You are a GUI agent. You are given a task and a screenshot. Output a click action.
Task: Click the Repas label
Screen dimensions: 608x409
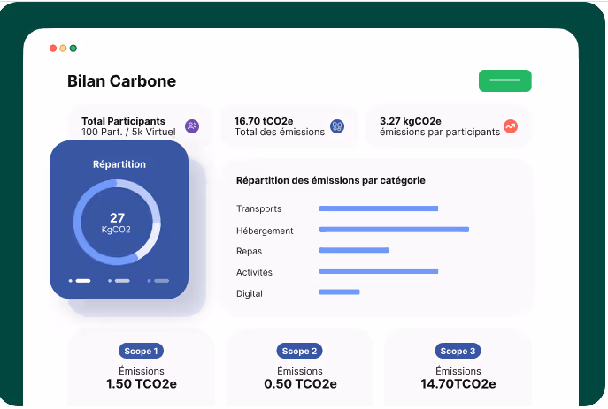click(249, 252)
